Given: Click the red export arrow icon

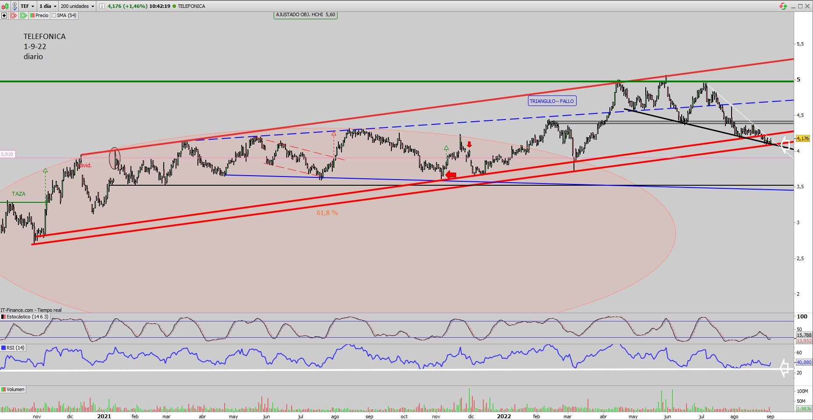Looking at the screenshot, I should [x=13, y=15].
